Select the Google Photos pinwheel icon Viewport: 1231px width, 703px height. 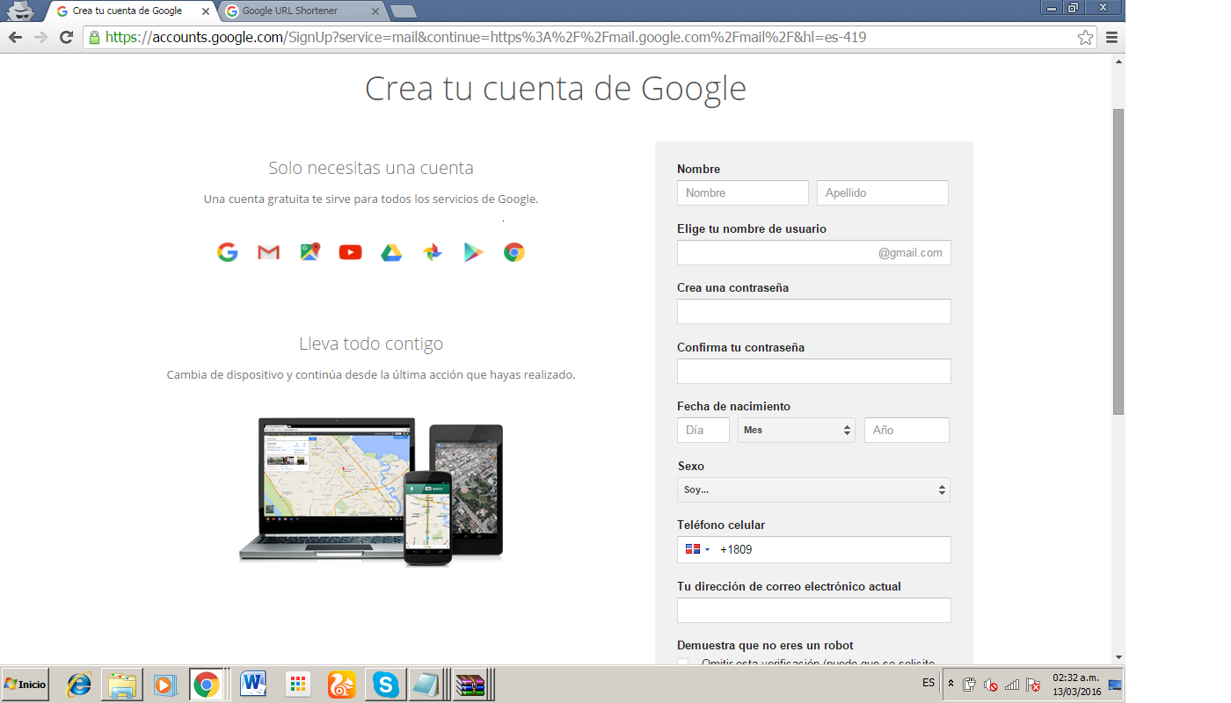(432, 252)
